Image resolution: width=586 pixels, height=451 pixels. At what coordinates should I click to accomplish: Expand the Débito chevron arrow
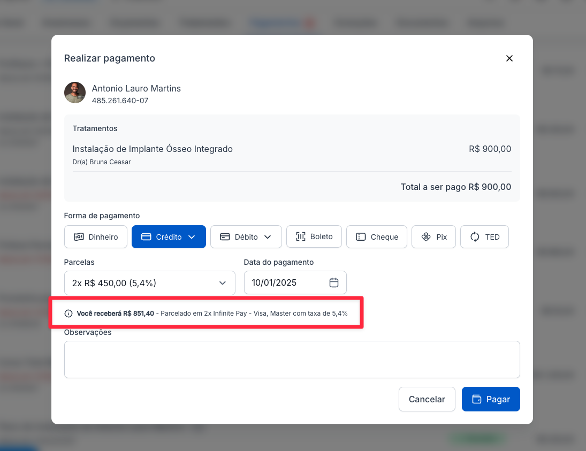click(x=268, y=237)
